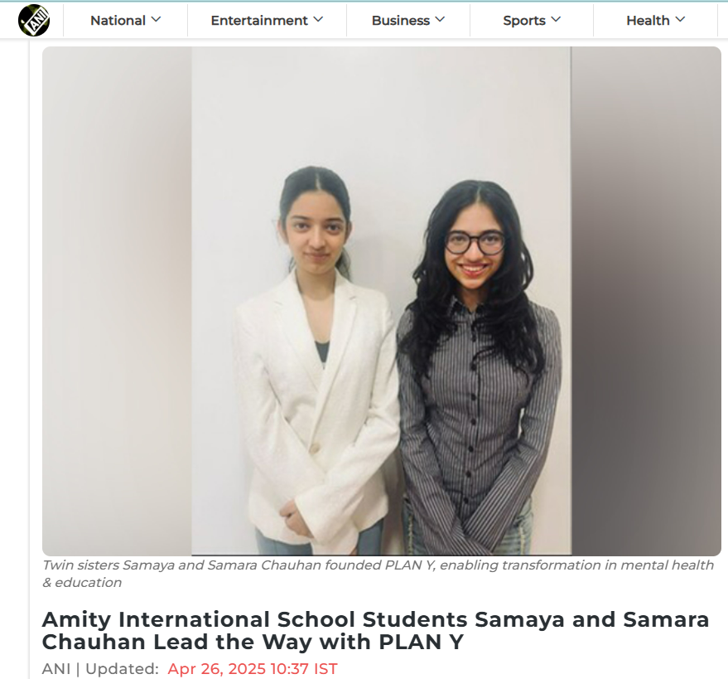The image size is (728, 679).
Task: Click the light blurred left image area
Action: click(x=117, y=301)
